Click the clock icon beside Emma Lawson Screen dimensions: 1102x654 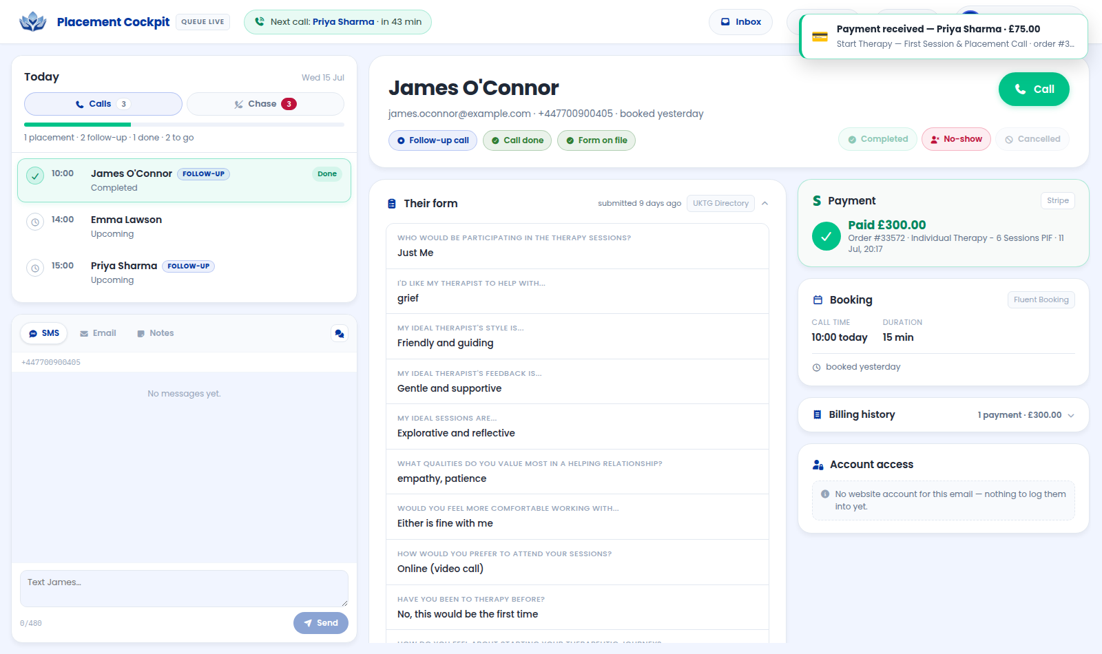[x=35, y=222]
